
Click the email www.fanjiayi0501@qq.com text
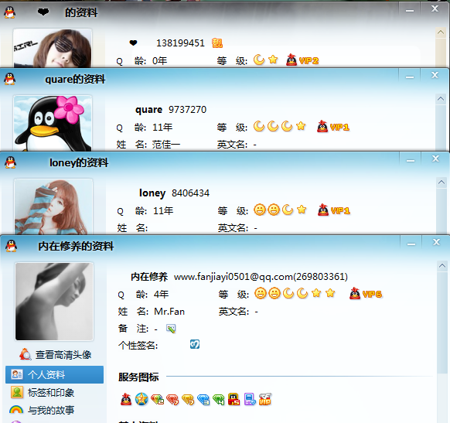point(234,277)
